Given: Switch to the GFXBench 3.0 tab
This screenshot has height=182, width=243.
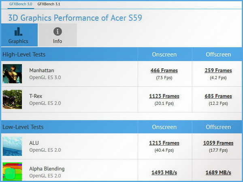Looking at the screenshot, I should pyautogui.click(x=21, y=4).
